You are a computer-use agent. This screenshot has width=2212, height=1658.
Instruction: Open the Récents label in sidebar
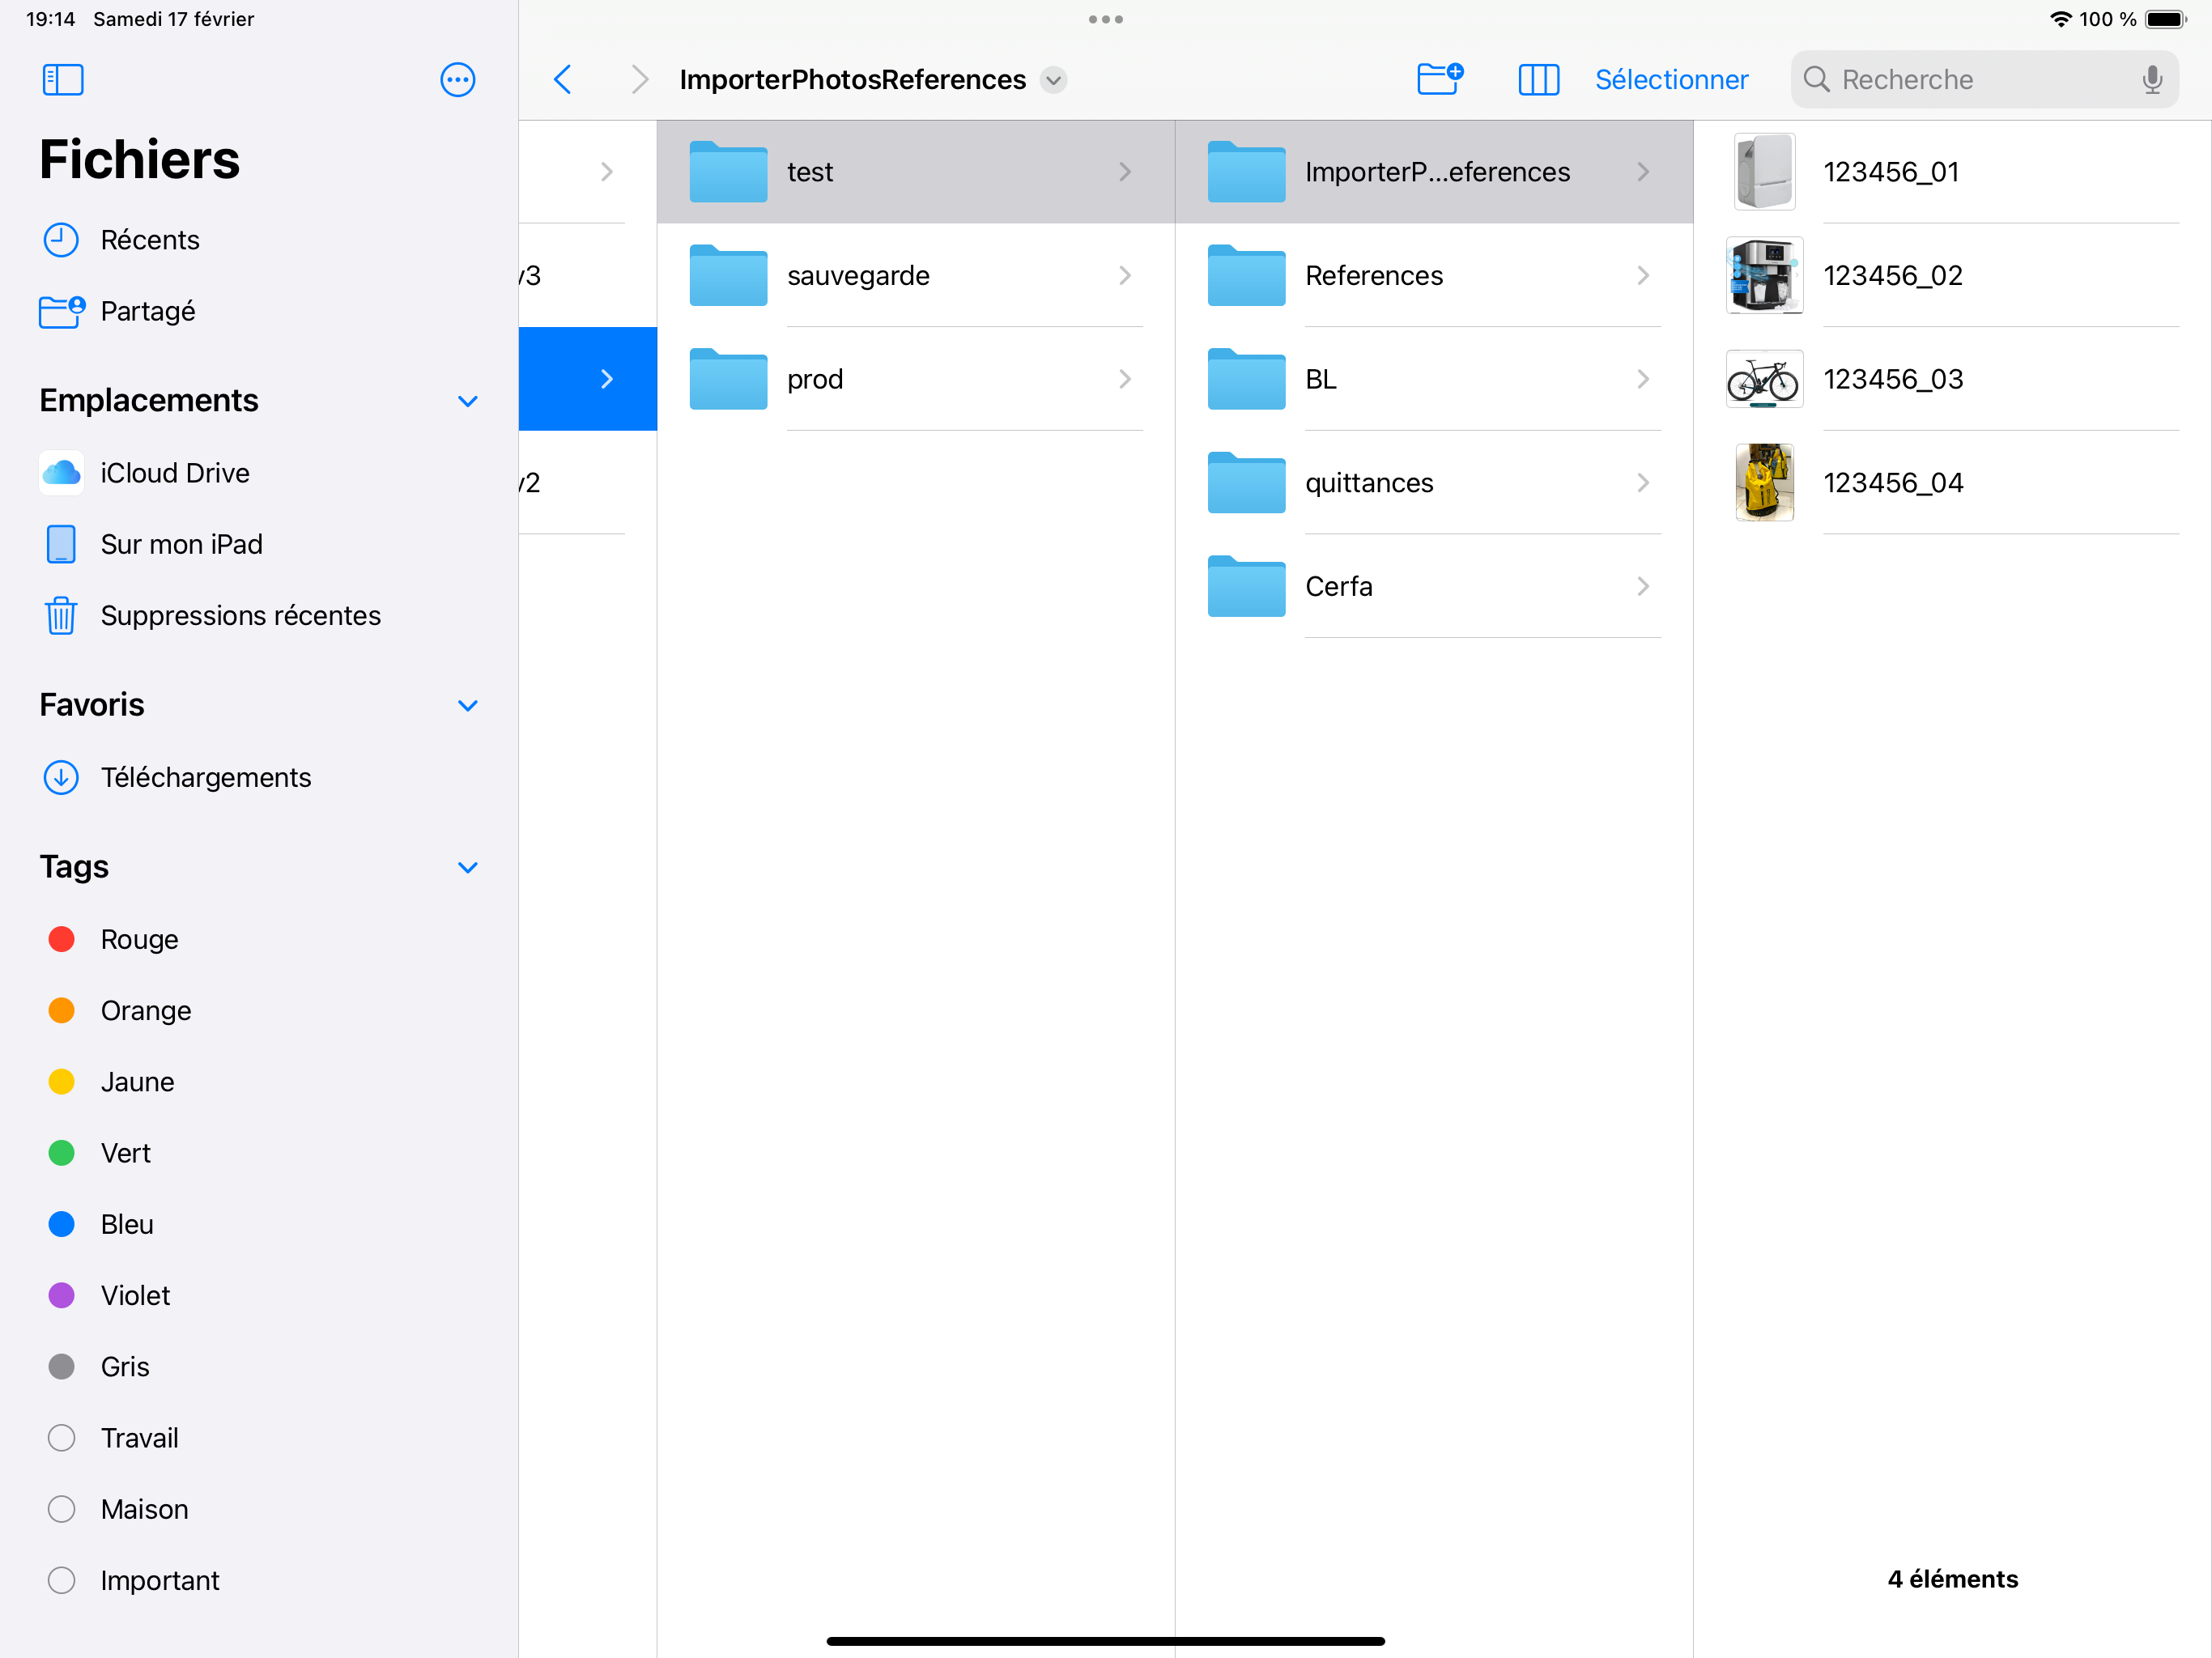tap(150, 240)
